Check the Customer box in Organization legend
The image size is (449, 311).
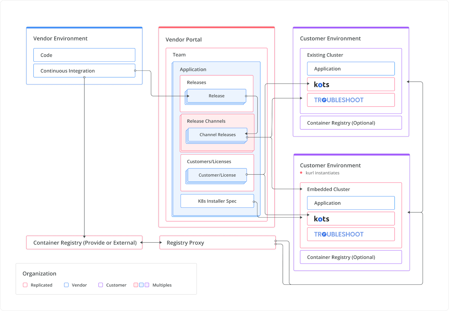100,285
